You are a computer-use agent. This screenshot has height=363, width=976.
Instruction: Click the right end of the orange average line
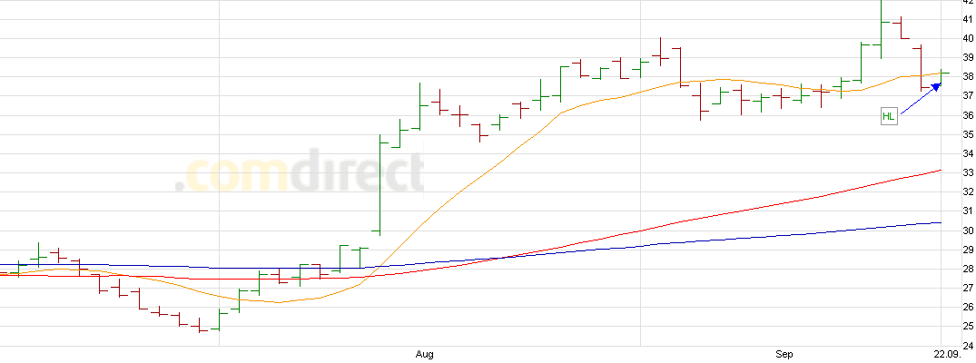939,74
